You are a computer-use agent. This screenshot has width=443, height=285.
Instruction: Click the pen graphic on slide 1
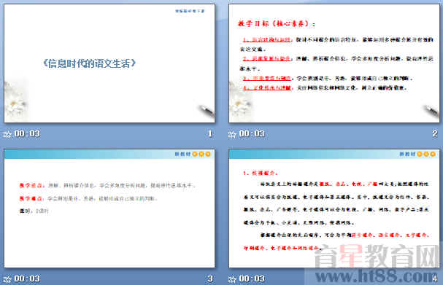click(206, 111)
